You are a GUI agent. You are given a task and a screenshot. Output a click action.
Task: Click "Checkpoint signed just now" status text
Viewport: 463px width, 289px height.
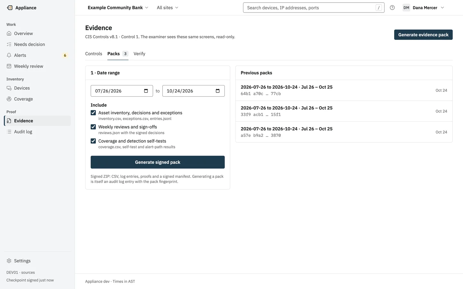(x=30, y=280)
